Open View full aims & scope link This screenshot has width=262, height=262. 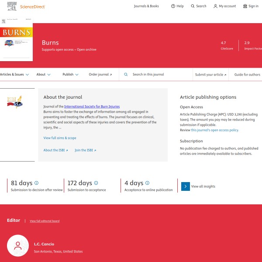pos(60,138)
